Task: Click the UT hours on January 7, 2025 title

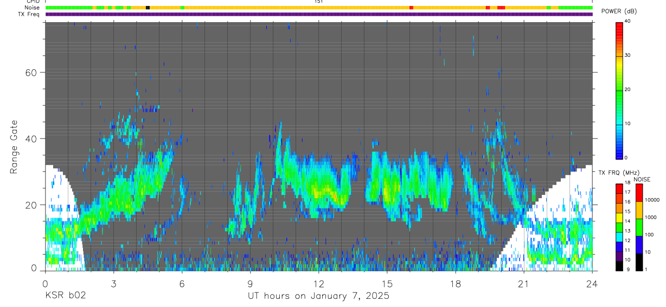Action: [318, 296]
